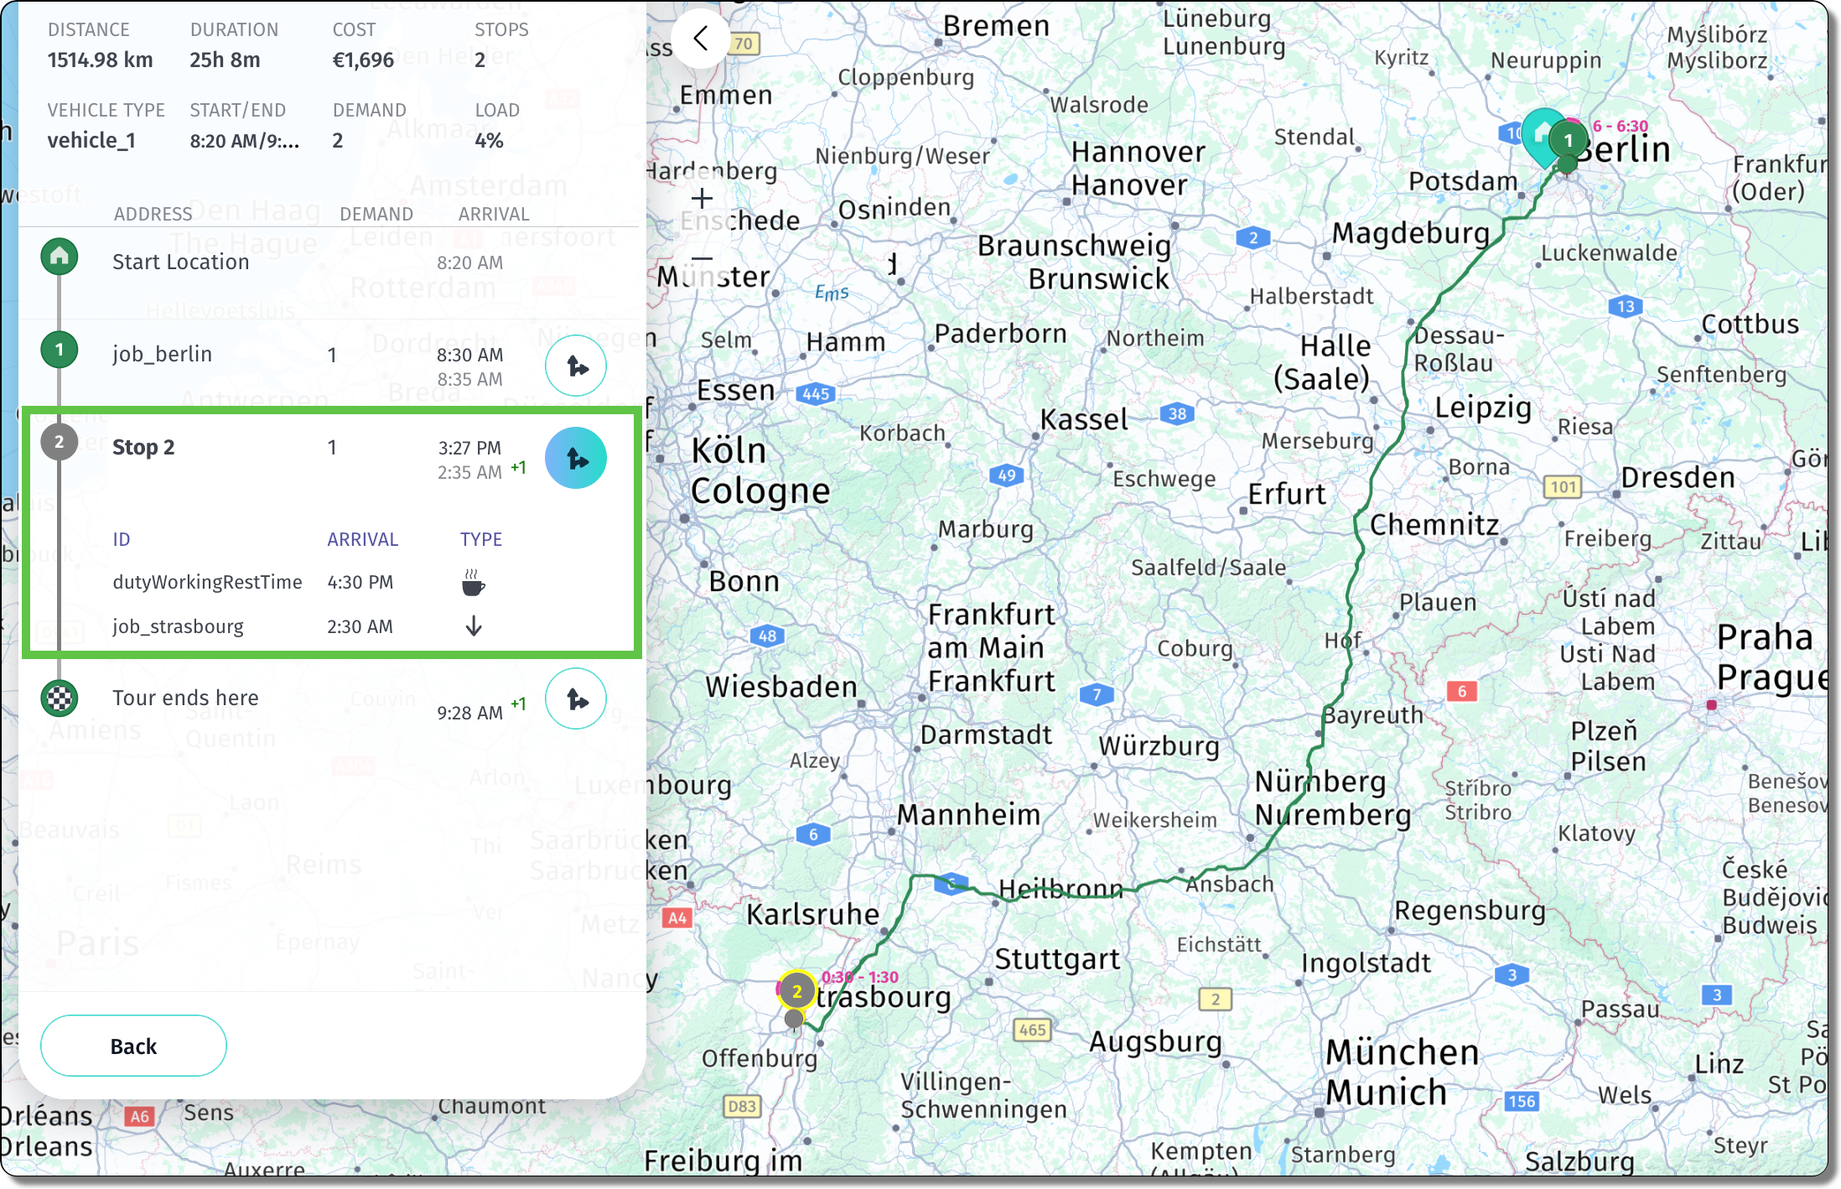Click the teal home marker at Berlin

tap(1543, 137)
